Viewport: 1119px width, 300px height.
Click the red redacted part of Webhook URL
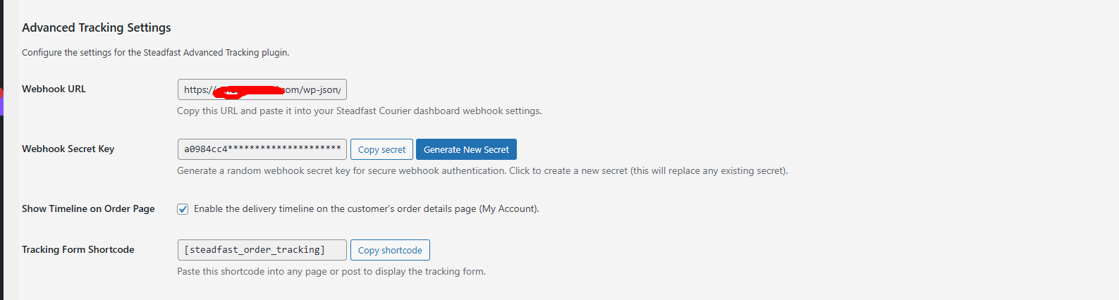click(247, 92)
